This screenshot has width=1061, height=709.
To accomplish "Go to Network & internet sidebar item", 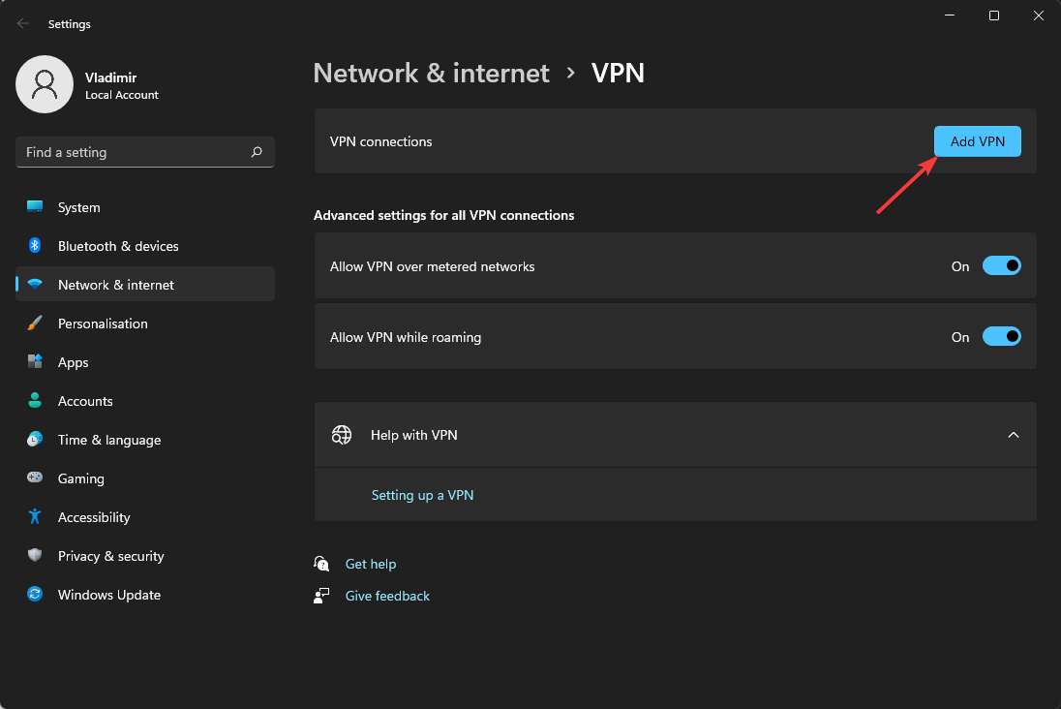I will [116, 285].
